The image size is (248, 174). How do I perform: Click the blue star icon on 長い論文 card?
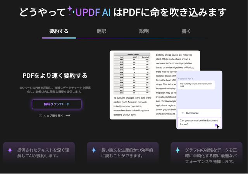click(x=94, y=150)
